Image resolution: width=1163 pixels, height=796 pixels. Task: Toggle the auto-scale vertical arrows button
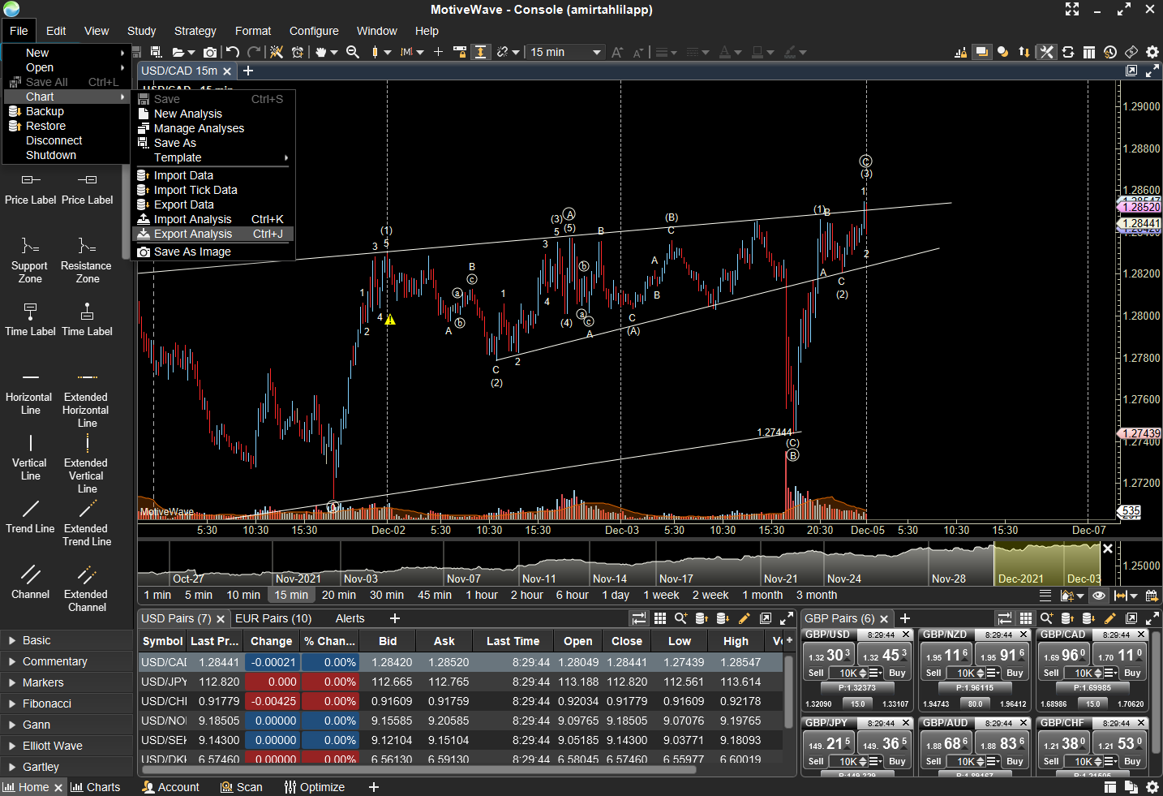pos(480,52)
